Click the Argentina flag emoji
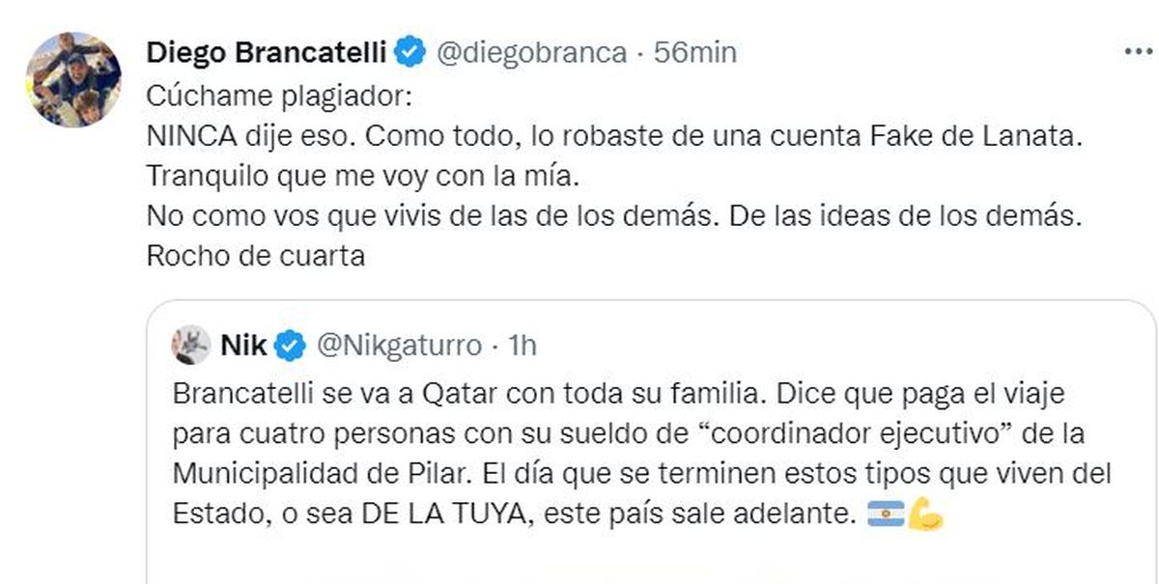The width and height of the screenshot is (1159, 584). (885, 514)
